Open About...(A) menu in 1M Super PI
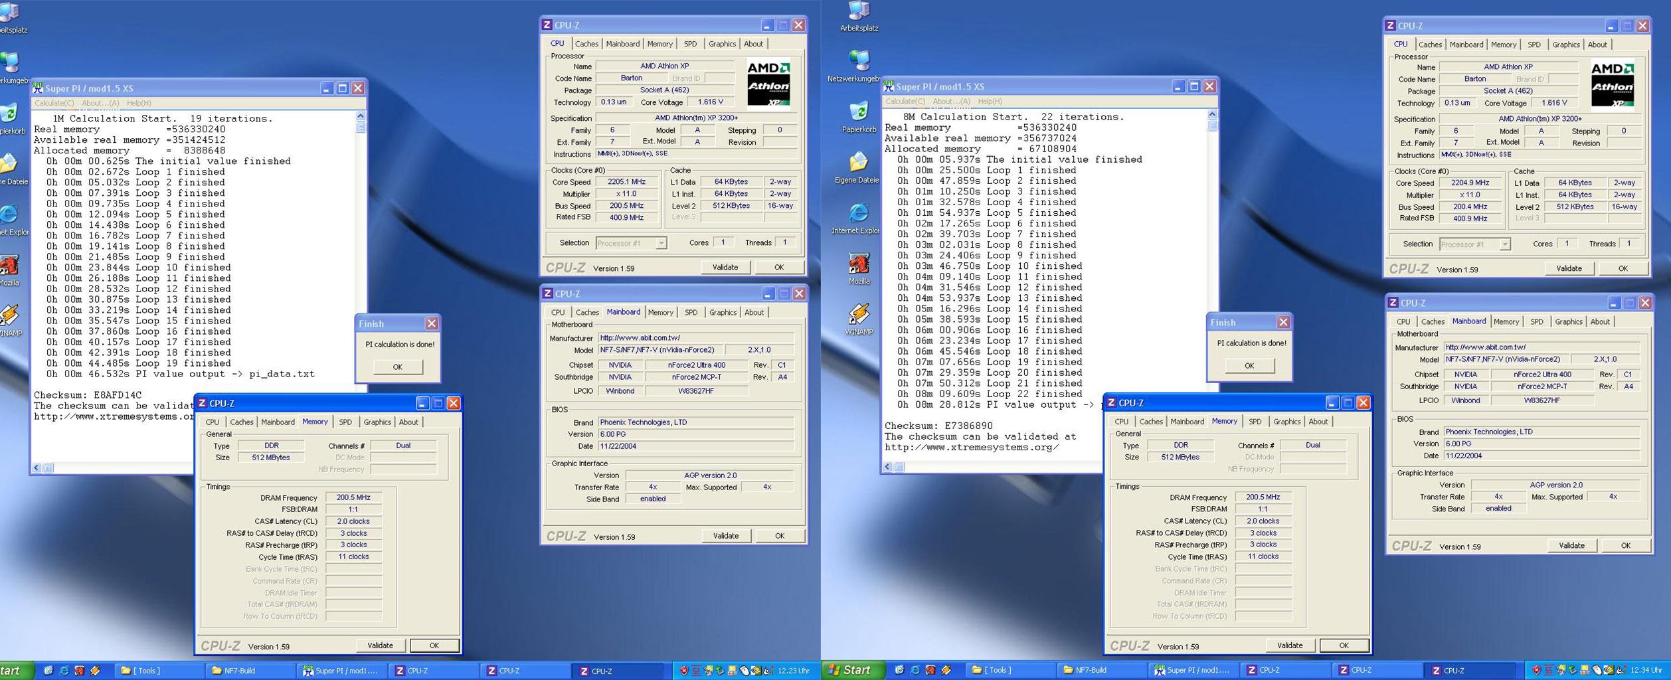 [100, 103]
